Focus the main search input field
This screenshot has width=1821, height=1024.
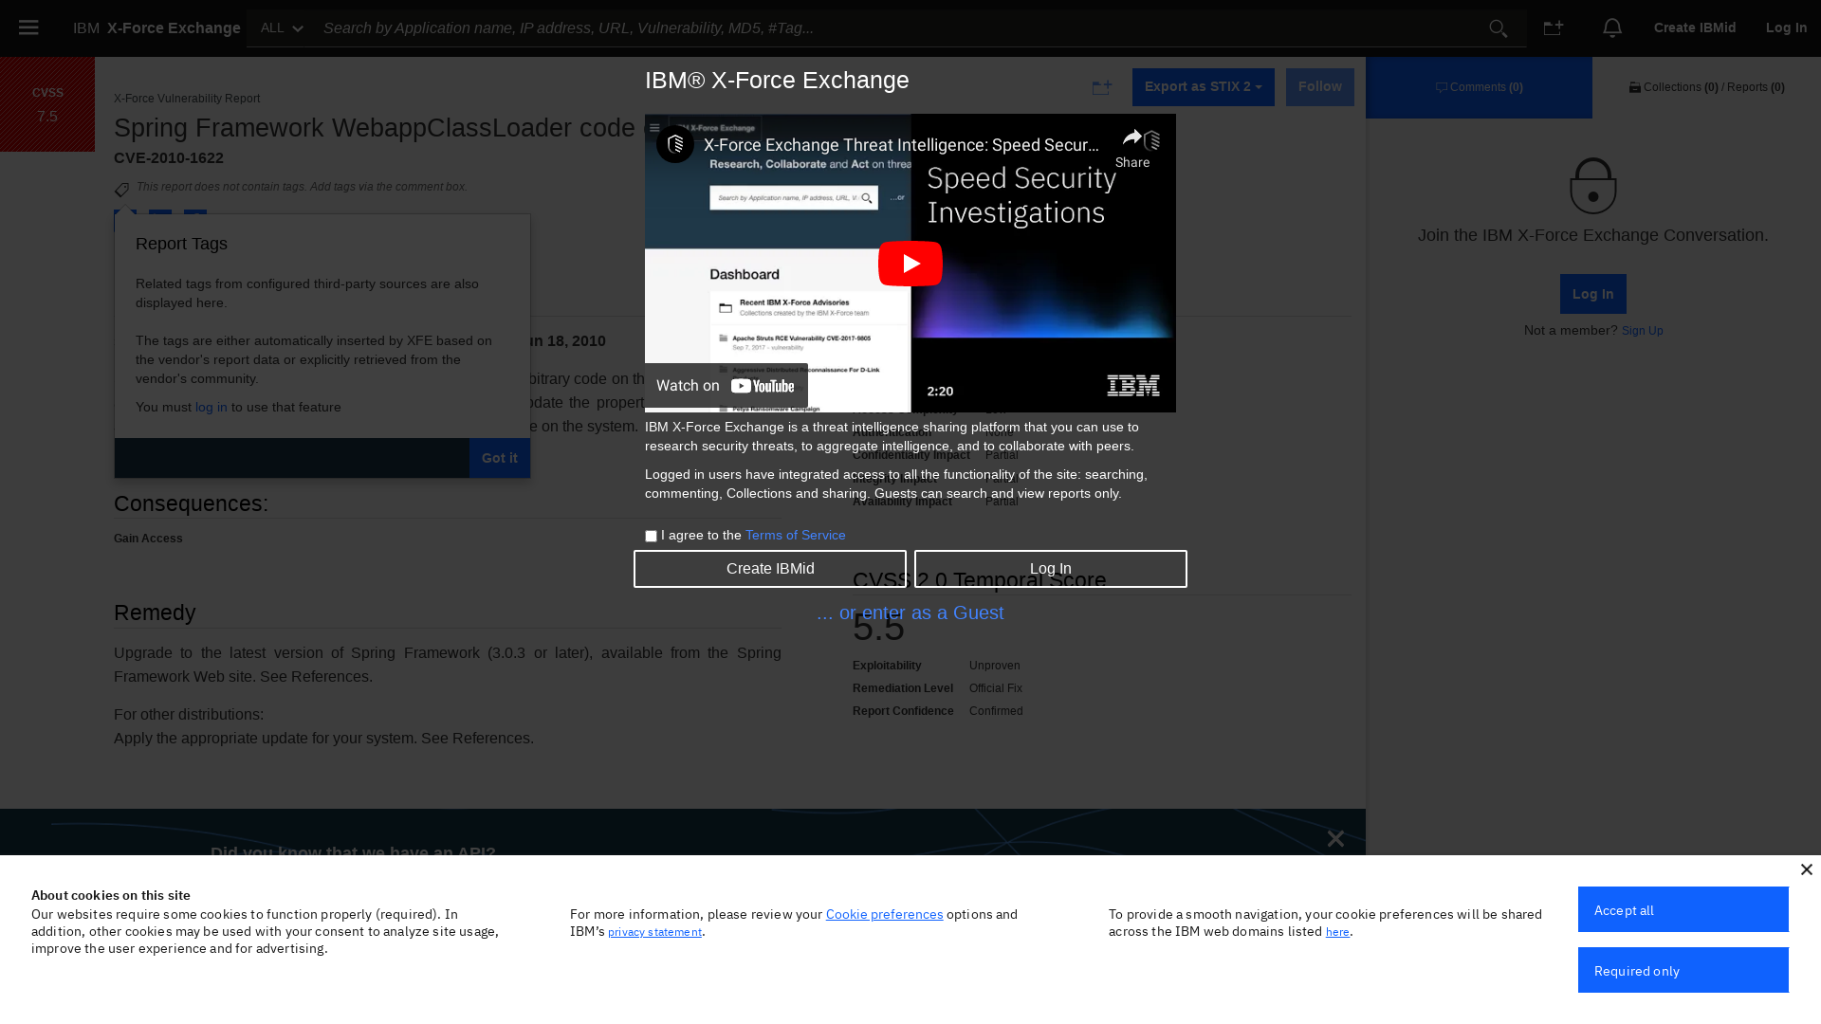[896, 28]
